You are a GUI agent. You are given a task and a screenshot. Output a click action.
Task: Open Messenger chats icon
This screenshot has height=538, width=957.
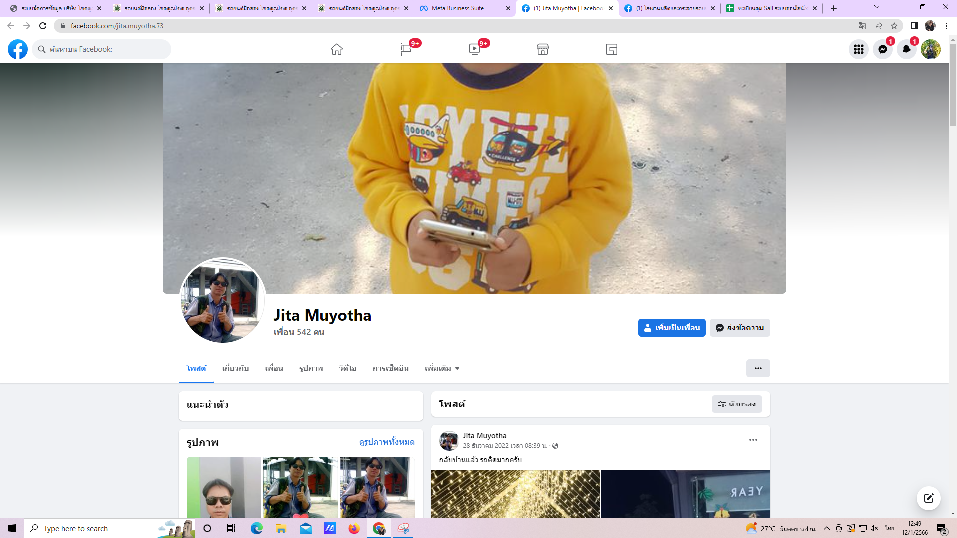pos(882,49)
